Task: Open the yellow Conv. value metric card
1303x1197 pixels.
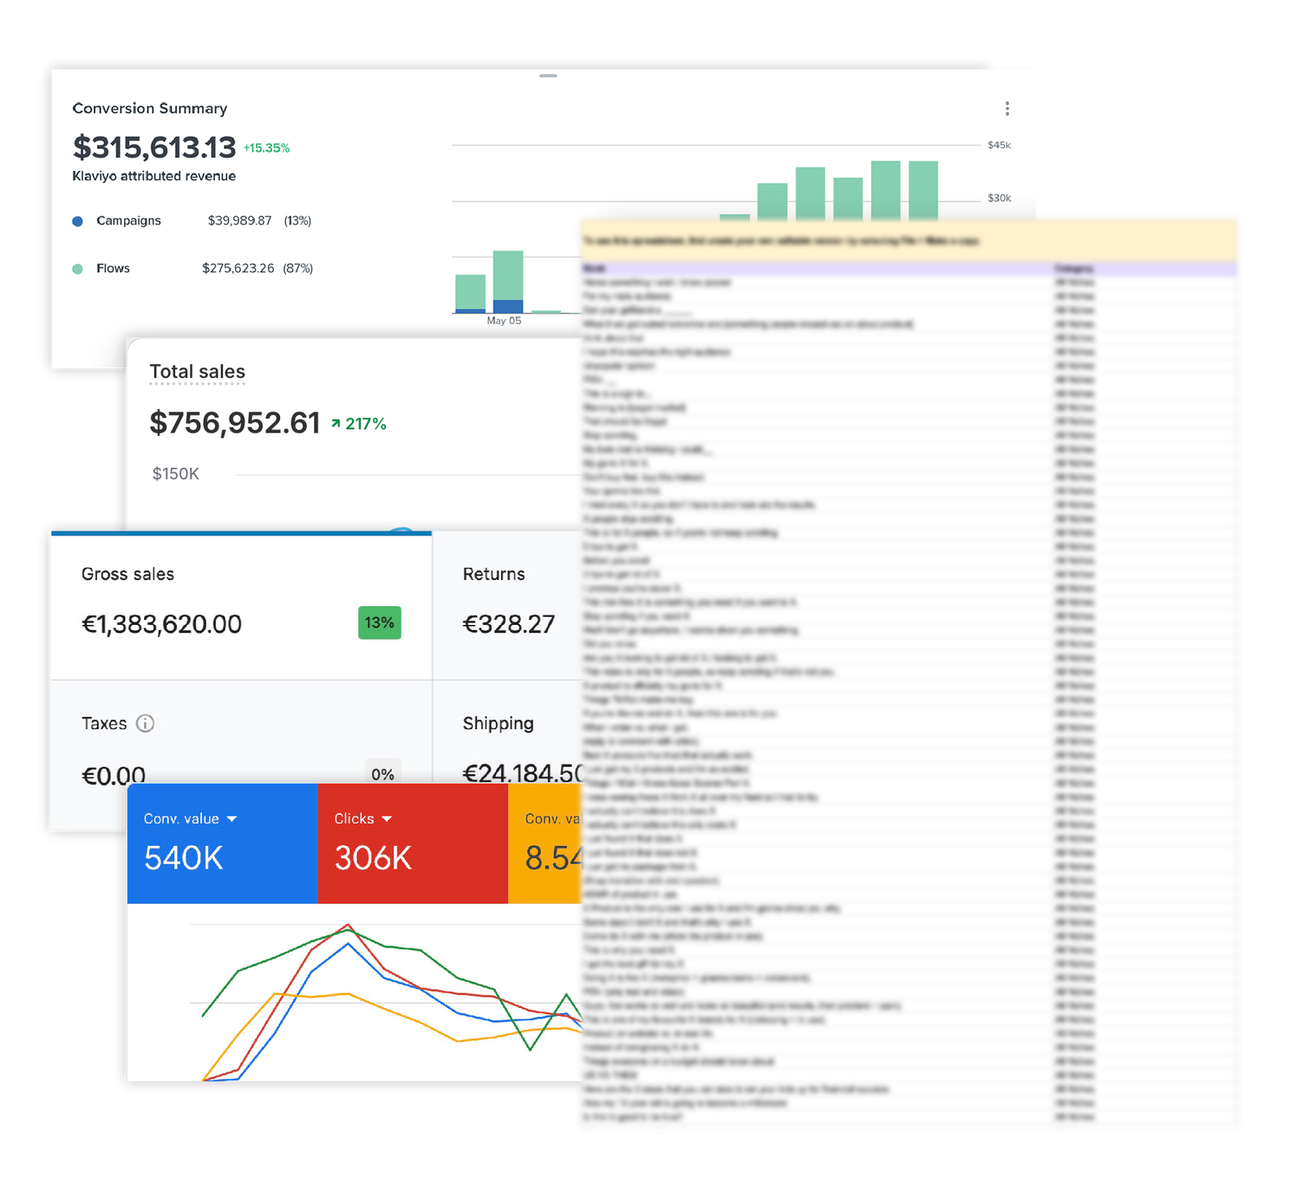Action: click(544, 843)
